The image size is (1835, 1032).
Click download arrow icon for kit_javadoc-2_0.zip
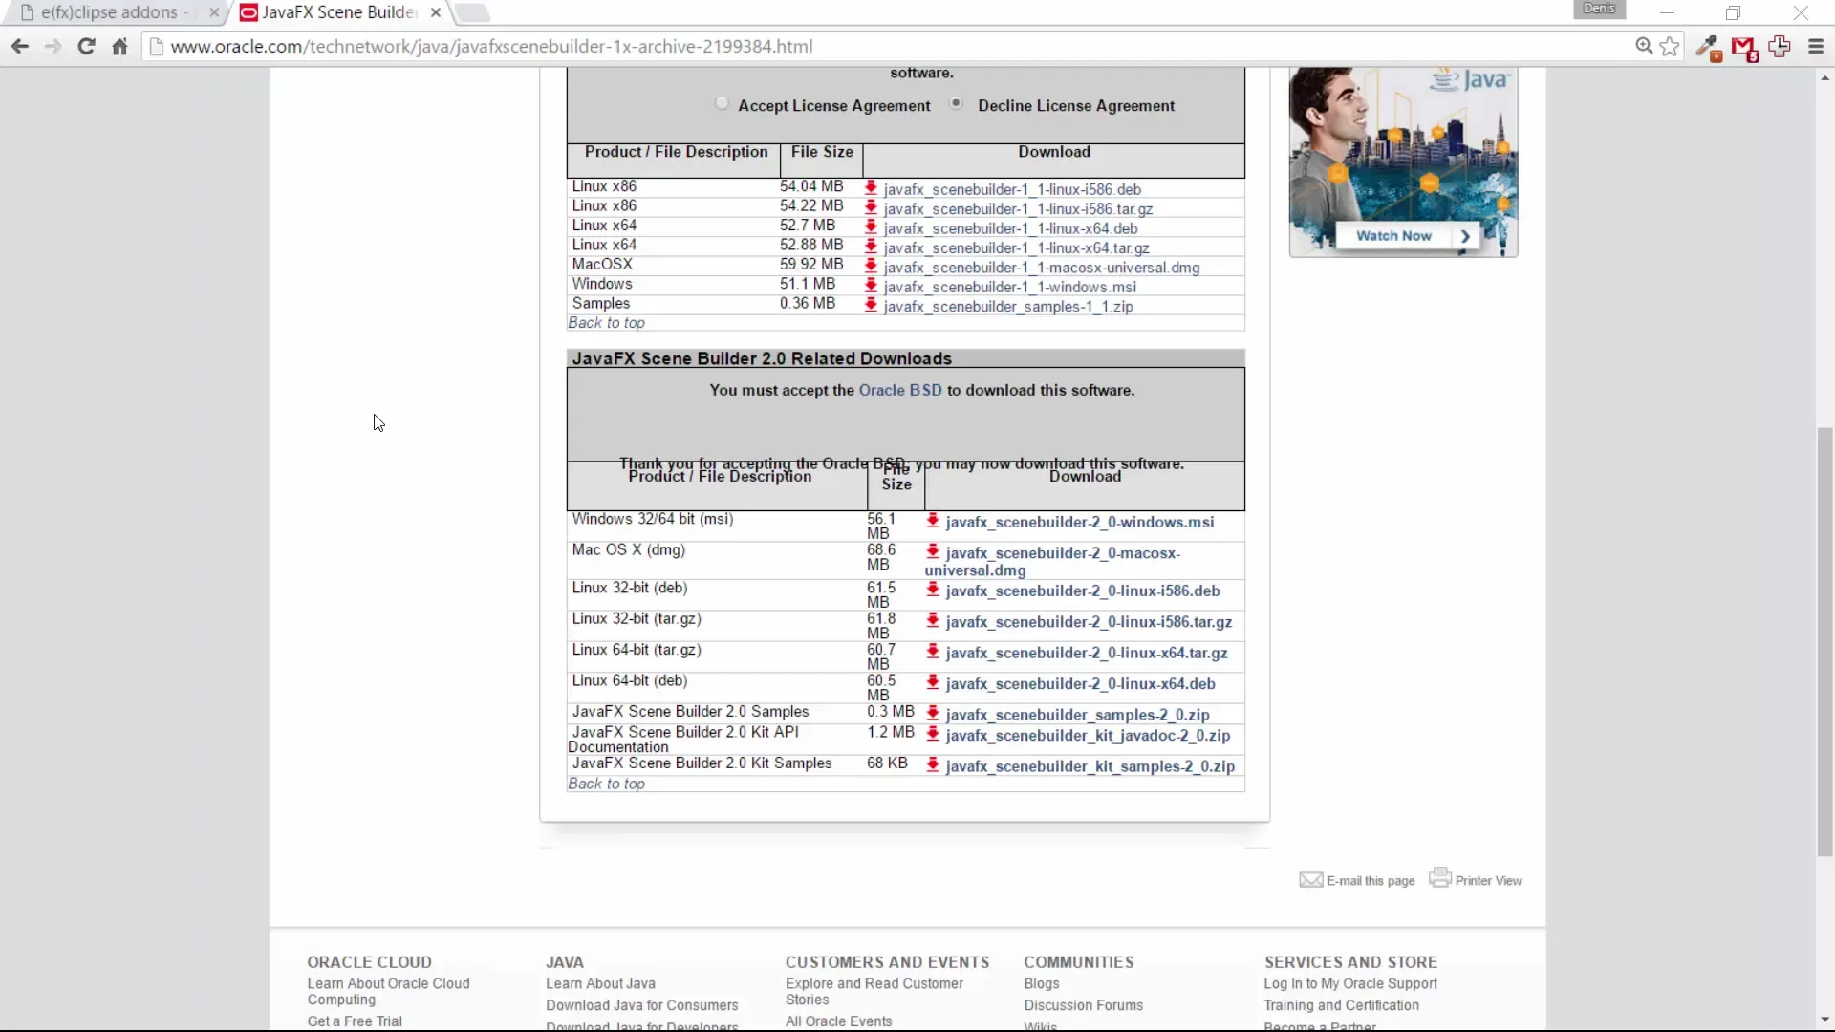click(933, 734)
